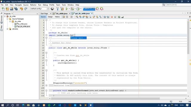Toggle the Bookmark icon in editor toolbar
This screenshot has height=107, width=191.
[x=101, y=17]
